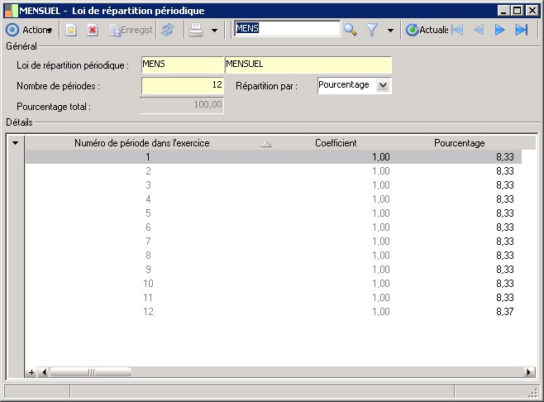The width and height of the screenshot is (544, 402).
Task: Expand the Filter dropdown arrow
Action: (x=389, y=30)
